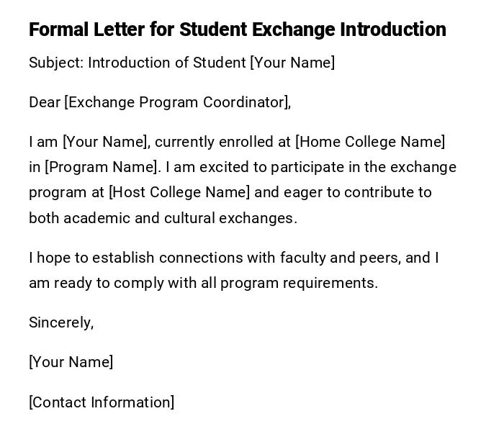Click [Your Name] placeholder after "I am"
The width and height of the screenshot is (504, 447).
106,142
